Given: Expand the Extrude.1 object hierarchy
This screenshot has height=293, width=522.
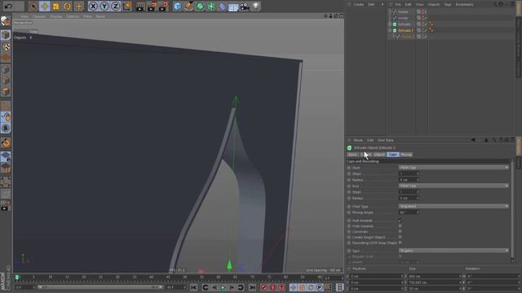Looking at the screenshot, I should tap(390, 30).
